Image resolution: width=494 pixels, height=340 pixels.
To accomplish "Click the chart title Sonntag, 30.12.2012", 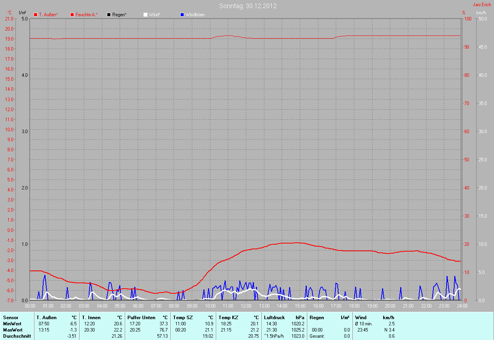I will pos(248,6).
